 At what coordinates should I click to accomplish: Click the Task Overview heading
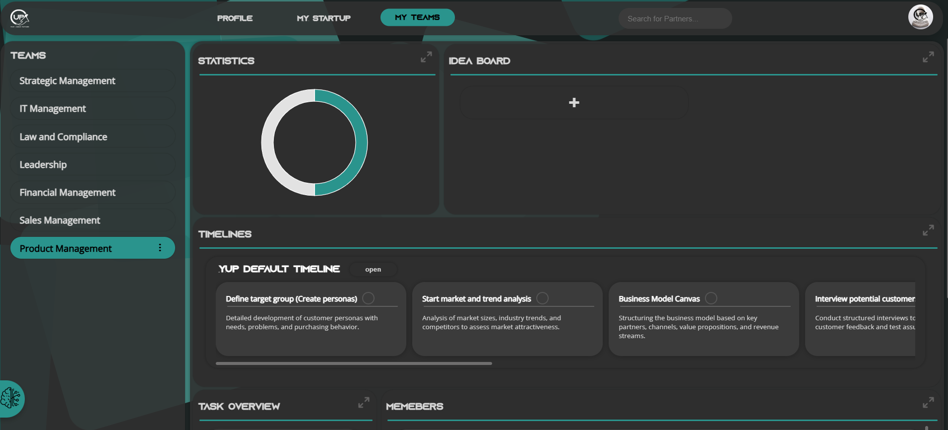pos(239,406)
